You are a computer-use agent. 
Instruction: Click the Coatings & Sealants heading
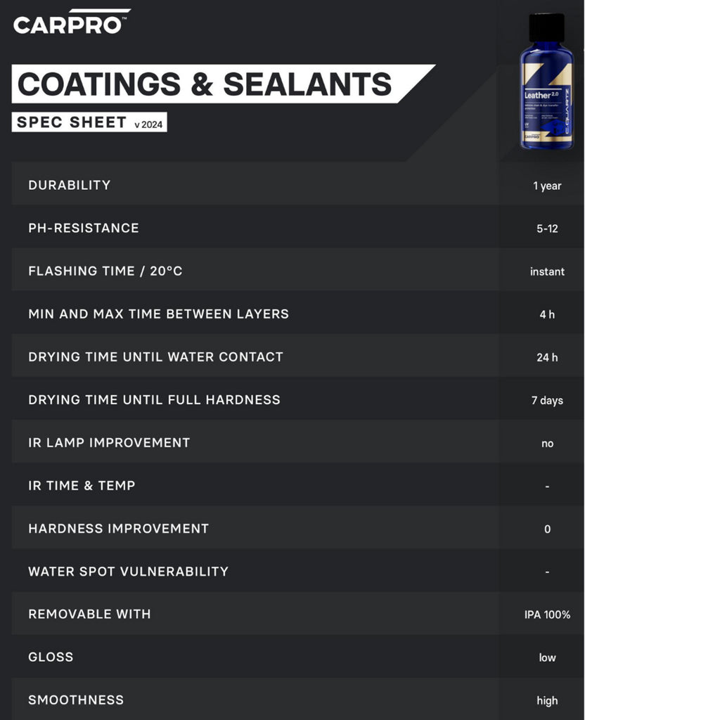point(204,84)
